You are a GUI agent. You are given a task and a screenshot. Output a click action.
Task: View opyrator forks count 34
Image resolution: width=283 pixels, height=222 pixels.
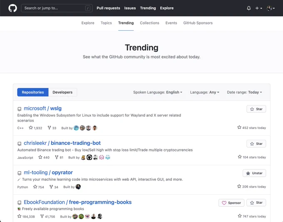(54, 187)
